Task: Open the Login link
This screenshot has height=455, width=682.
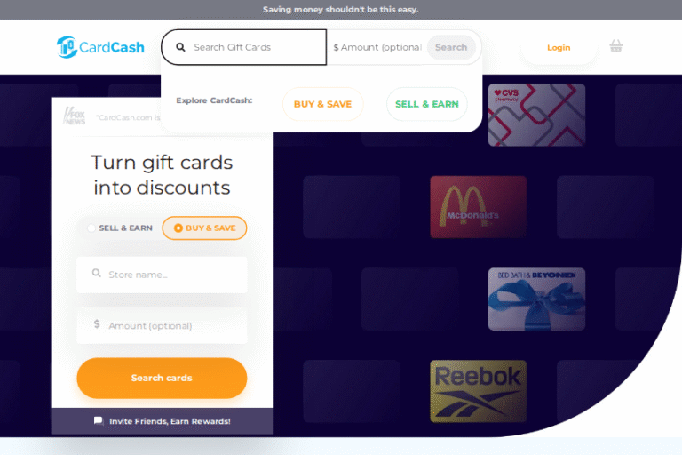Action: 559,47
